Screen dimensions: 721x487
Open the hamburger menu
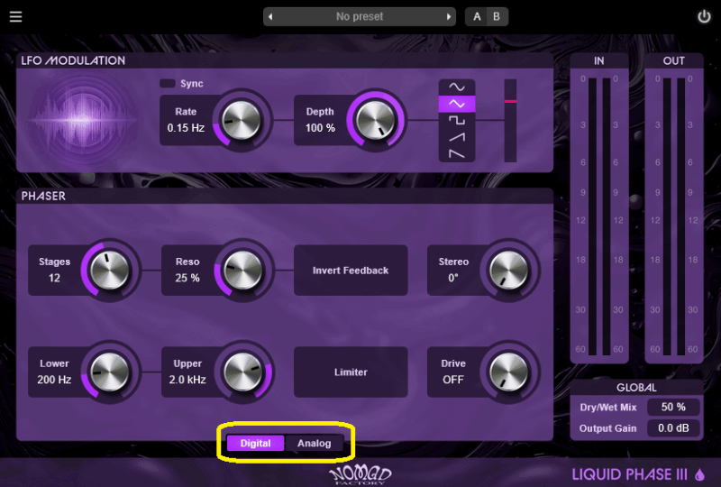pyautogui.click(x=15, y=16)
